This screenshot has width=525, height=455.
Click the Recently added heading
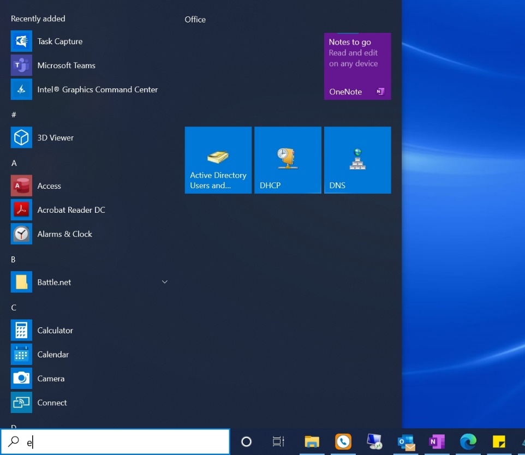pyautogui.click(x=38, y=19)
